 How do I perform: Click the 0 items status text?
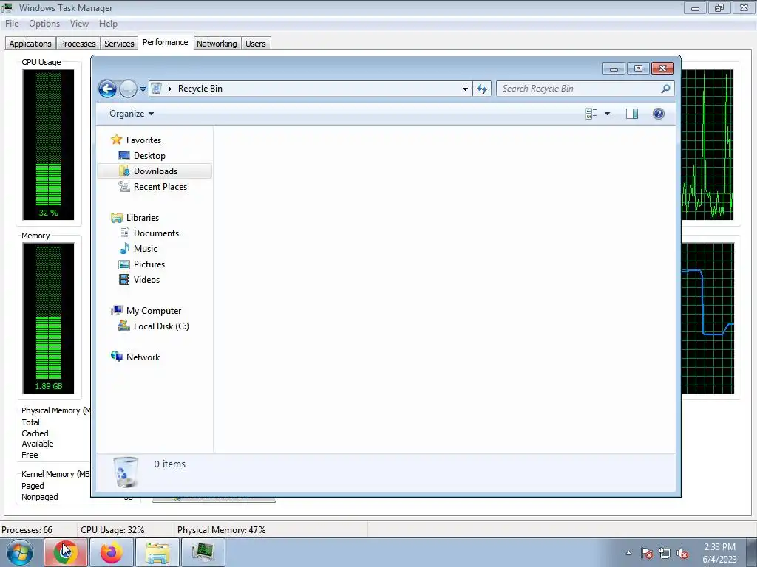tap(169, 464)
